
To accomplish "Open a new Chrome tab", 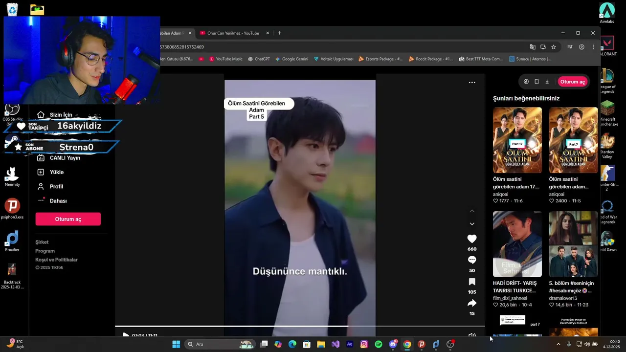I will (x=279, y=33).
